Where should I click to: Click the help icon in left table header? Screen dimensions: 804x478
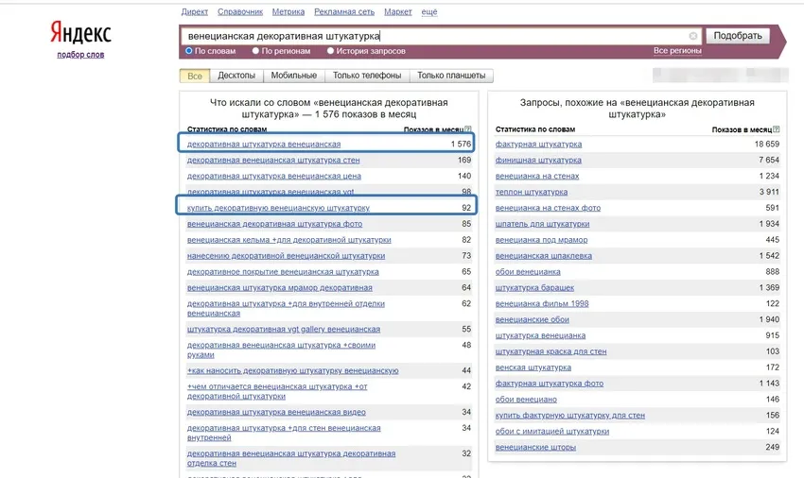tap(468, 129)
